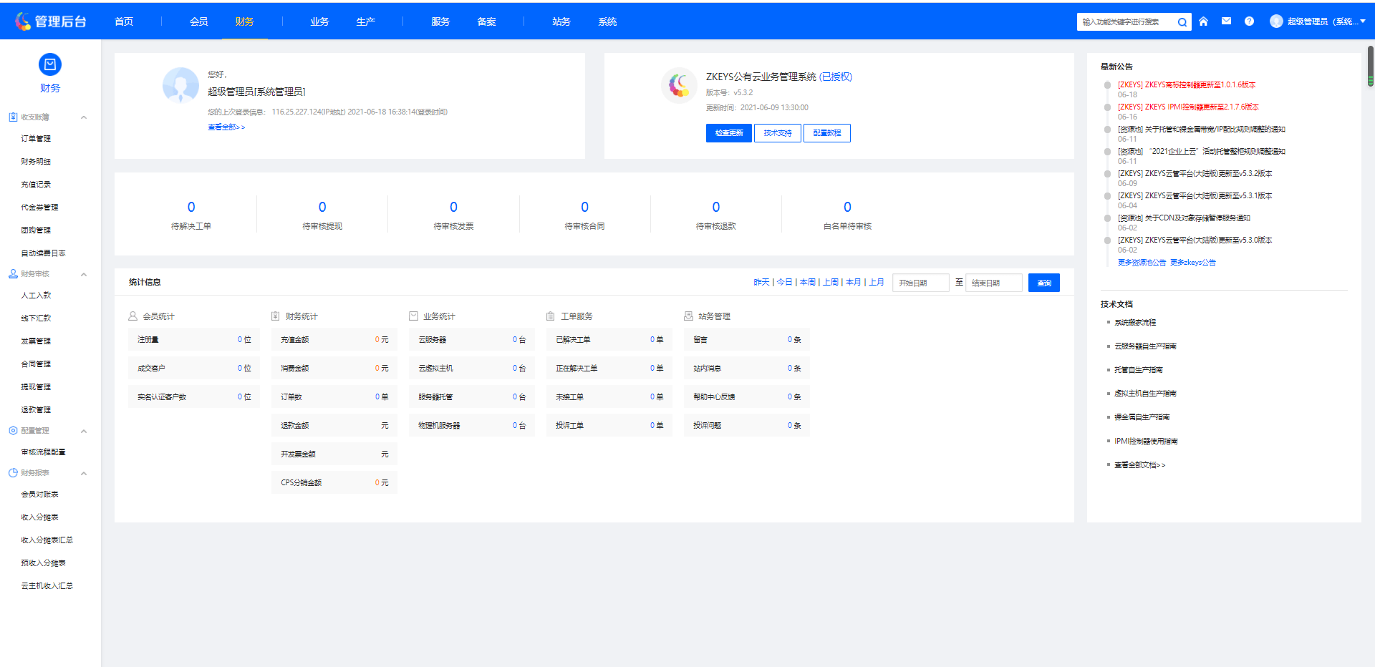Open 财务明细 in the sidebar
Screen dimensions: 1375x667
(36, 162)
